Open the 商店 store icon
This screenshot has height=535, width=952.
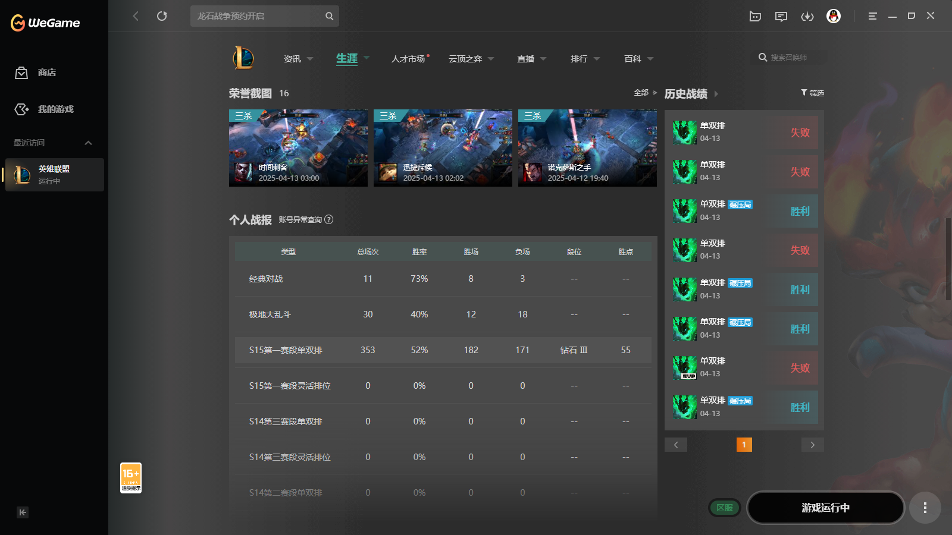[x=21, y=73]
